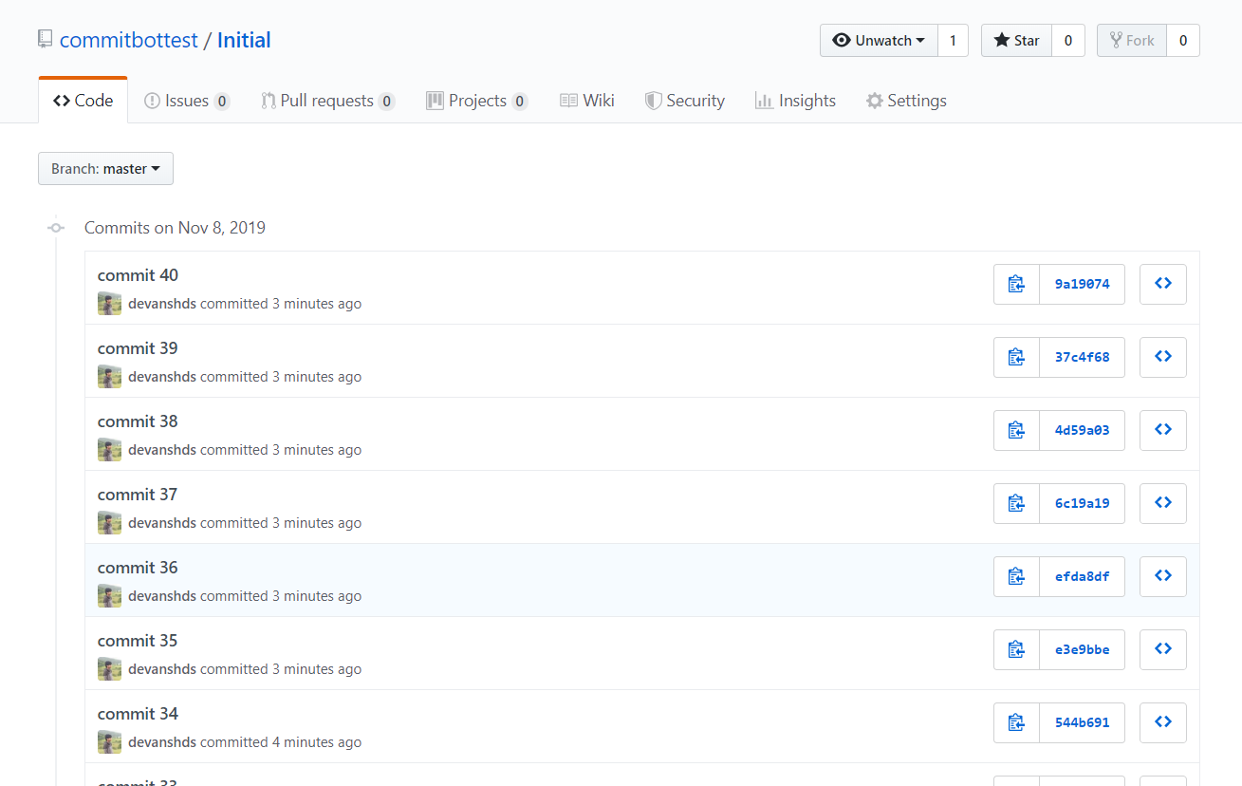Viewport: 1242px width, 786px height.
Task: Open commit hash e3e9bbe
Action: coord(1083,649)
